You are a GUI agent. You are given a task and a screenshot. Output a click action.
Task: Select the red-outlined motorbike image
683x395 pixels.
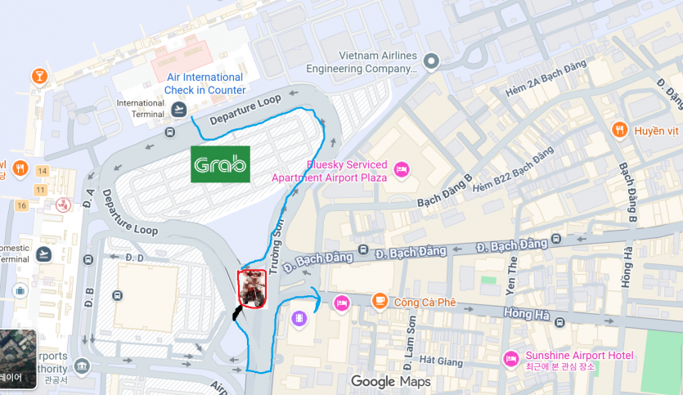[252, 289]
